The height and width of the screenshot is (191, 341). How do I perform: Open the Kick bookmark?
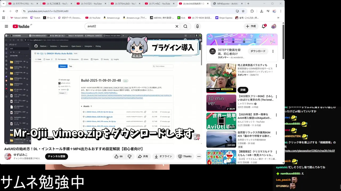tap(181, 18)
